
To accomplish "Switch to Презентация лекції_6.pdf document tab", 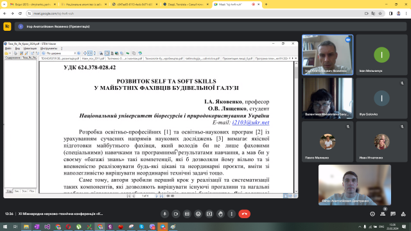I will [x=238, y=58].
